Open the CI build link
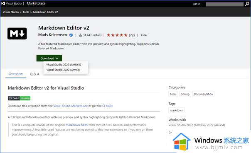Image resolution: width=251 pixels, height=153 pixels. (107, 106)
